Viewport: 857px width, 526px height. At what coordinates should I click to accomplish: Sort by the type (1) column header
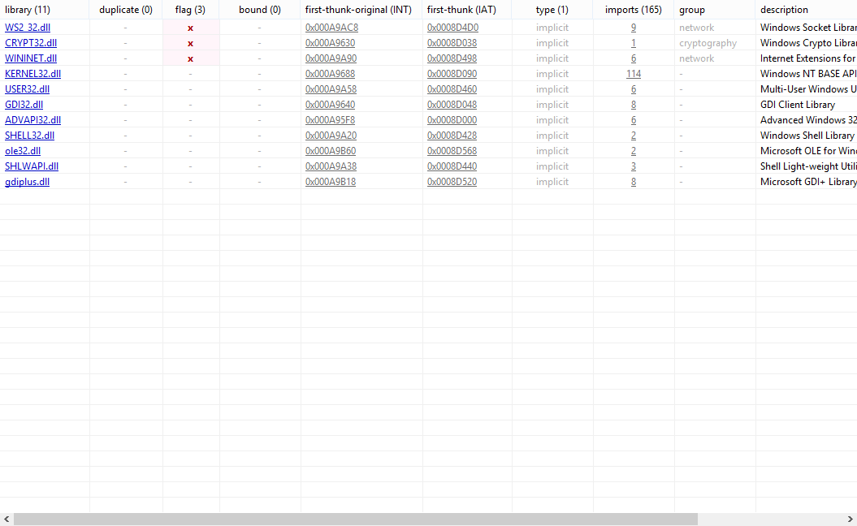(x=552, y=10)
